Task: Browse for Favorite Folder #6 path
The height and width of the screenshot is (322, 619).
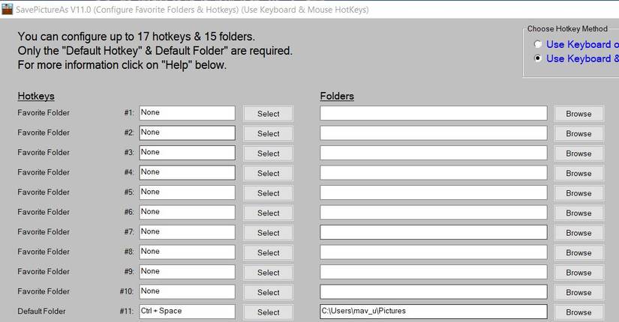Action: [x=578, y=213]
